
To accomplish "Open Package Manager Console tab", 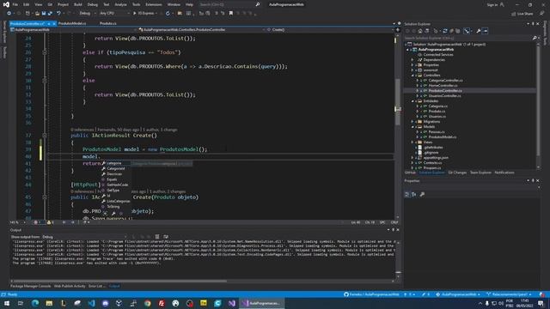I will [31, 286].
